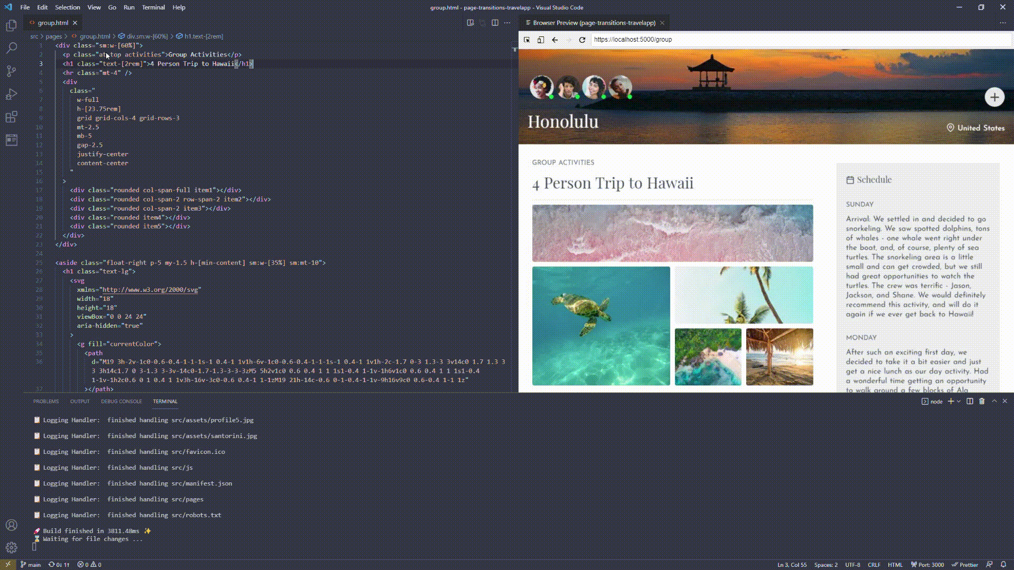Open Settings gear in lower sidebar
The height and width of the screenshot is (570, 1014).
click(11, 547)
